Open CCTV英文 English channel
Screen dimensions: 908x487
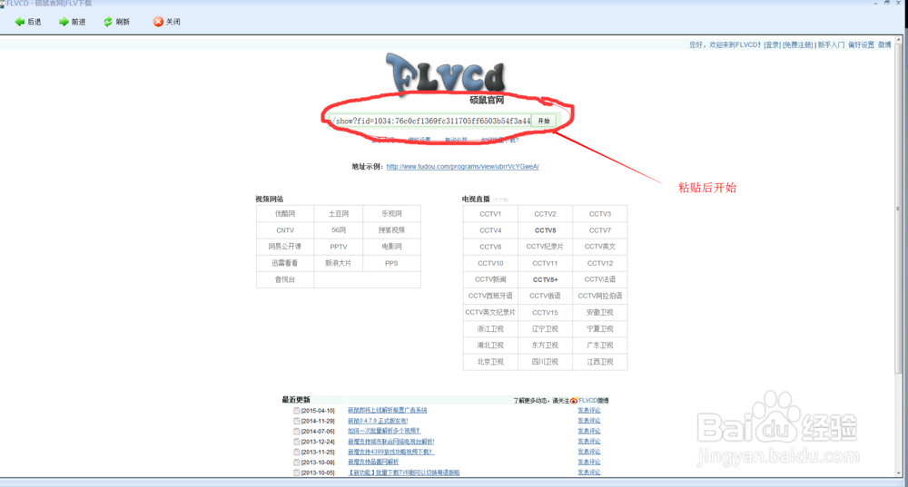[x=600, y=247]
